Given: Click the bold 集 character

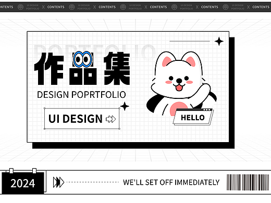Looking at the screenshot, I should [x=117, y=68].
